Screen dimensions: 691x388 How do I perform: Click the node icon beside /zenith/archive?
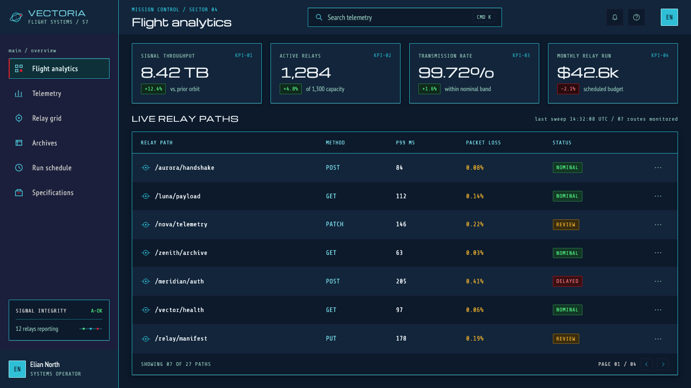(145, 253)
